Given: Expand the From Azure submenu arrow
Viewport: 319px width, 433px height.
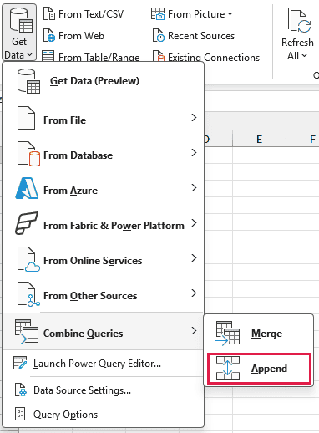Looking at the screenshot, I should click(194, 188).
